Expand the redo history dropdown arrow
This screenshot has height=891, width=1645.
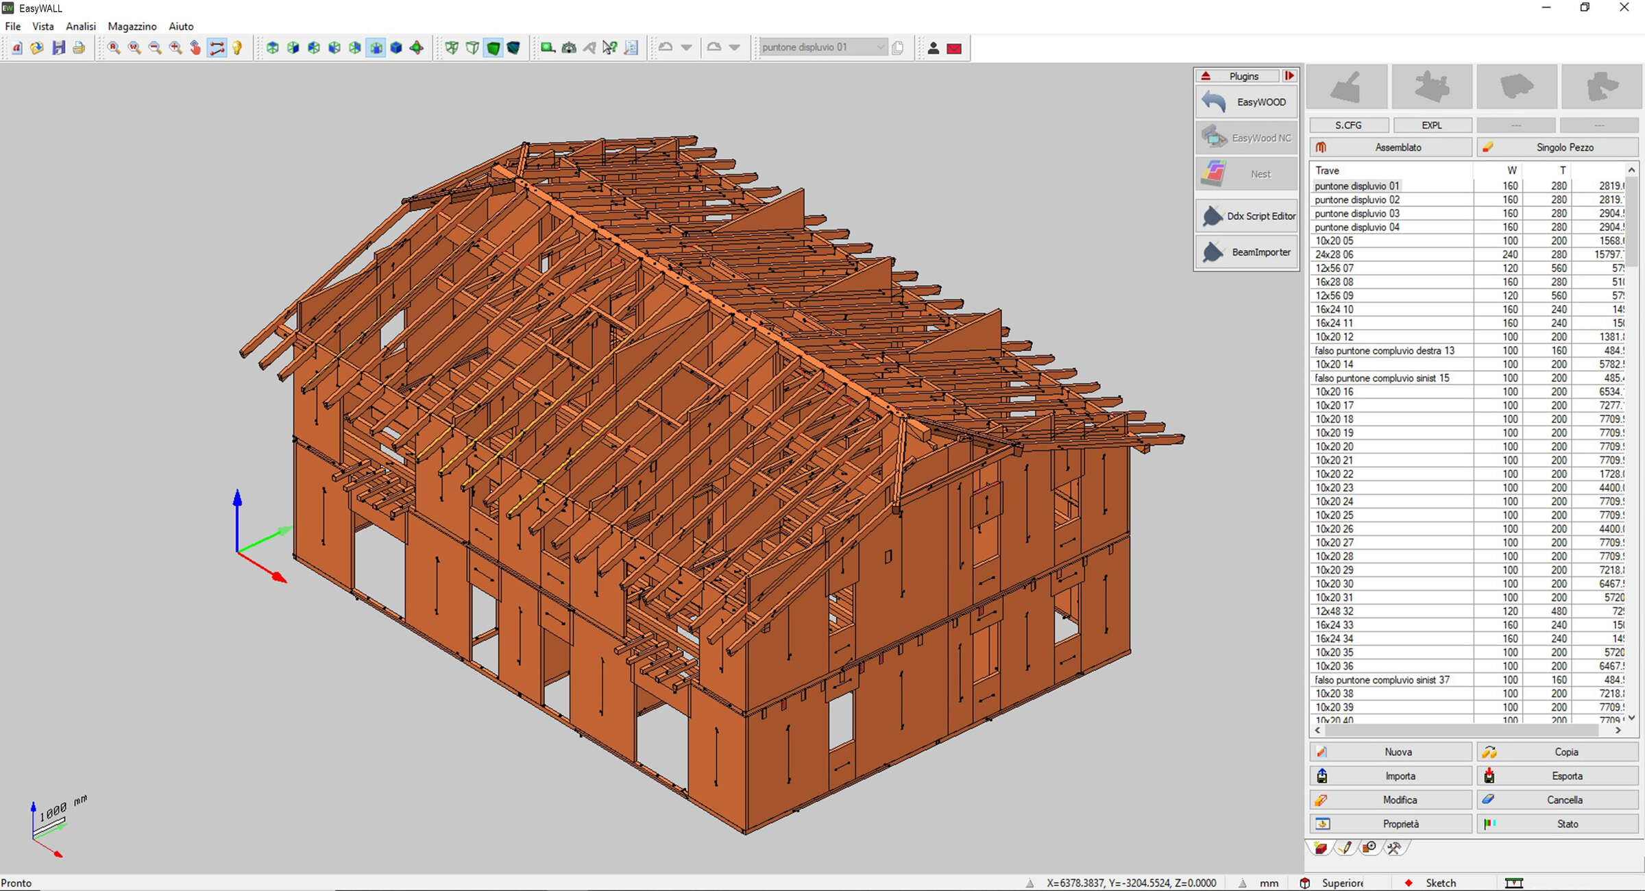coord(735,48)
